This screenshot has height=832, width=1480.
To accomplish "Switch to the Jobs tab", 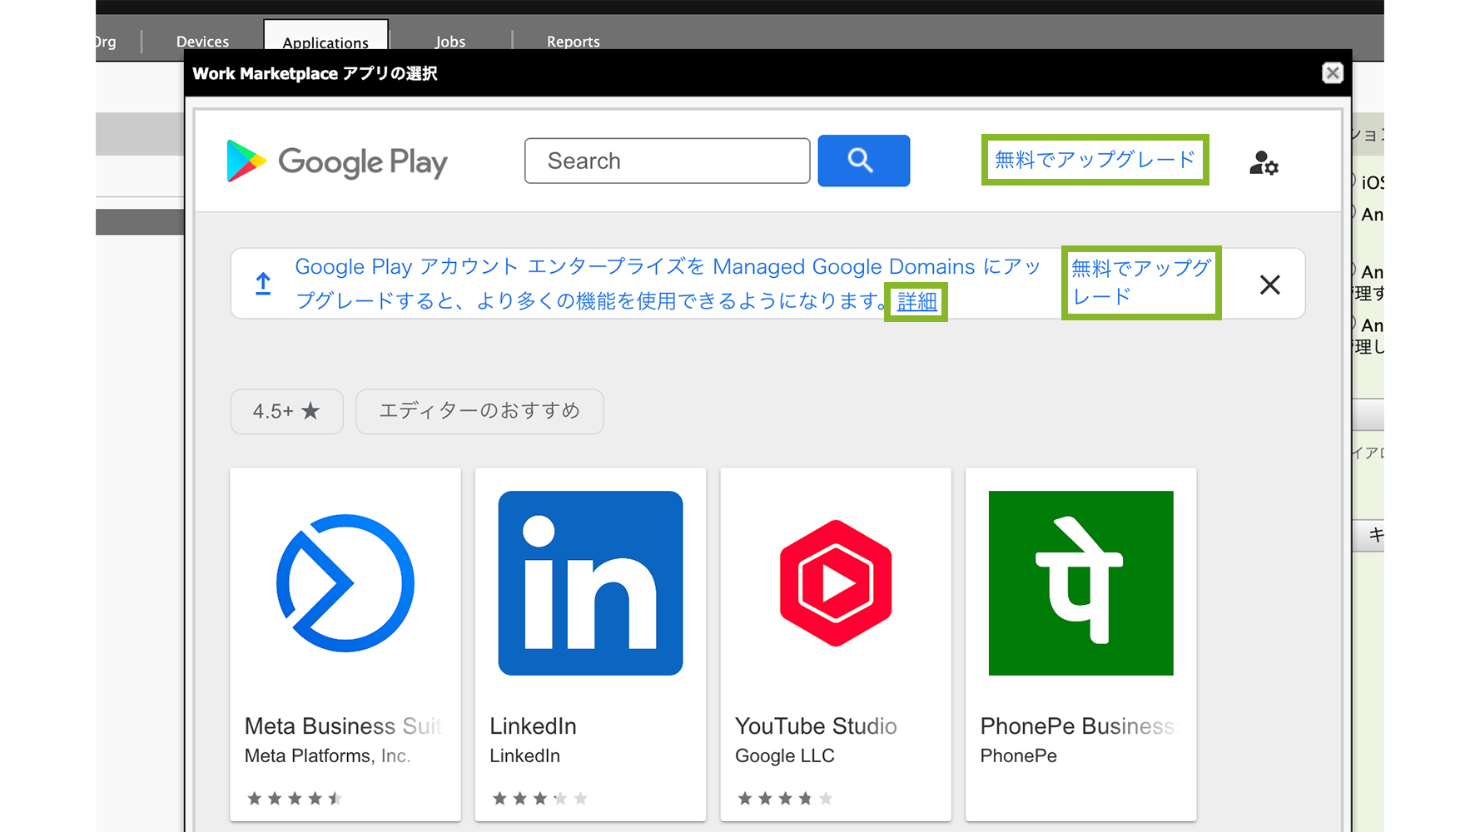I will tap(450, 42).
